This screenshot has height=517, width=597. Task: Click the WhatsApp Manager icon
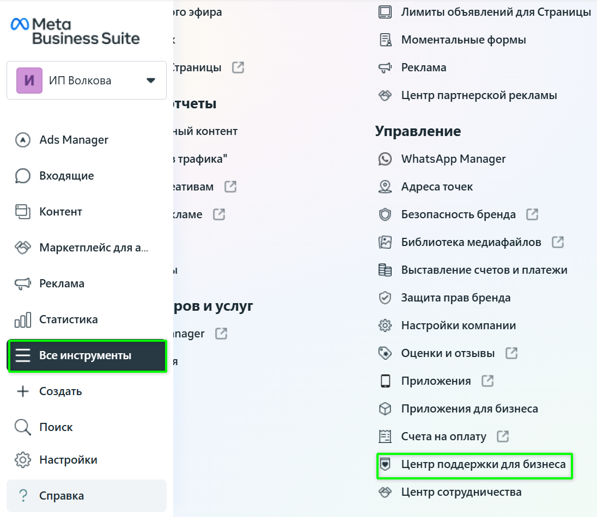pos(385,159)
